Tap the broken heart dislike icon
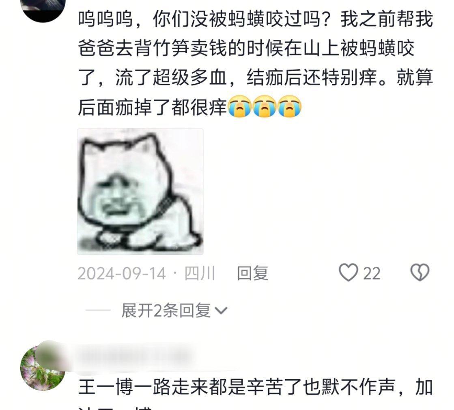Viewport: 454px width, 410px height. 420,272
